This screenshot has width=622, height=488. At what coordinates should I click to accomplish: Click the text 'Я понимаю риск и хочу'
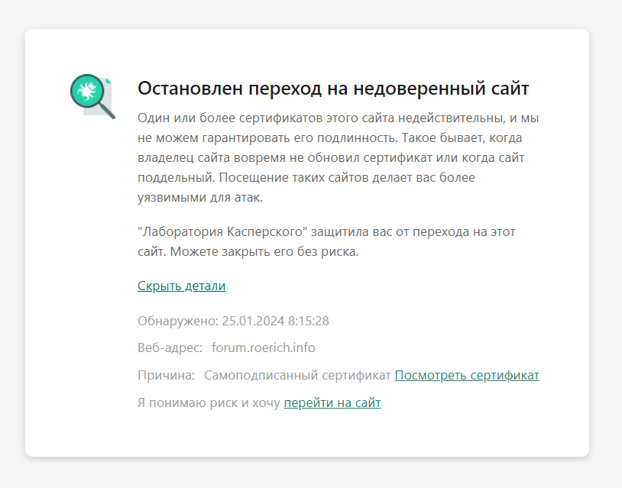click(209, 402)
